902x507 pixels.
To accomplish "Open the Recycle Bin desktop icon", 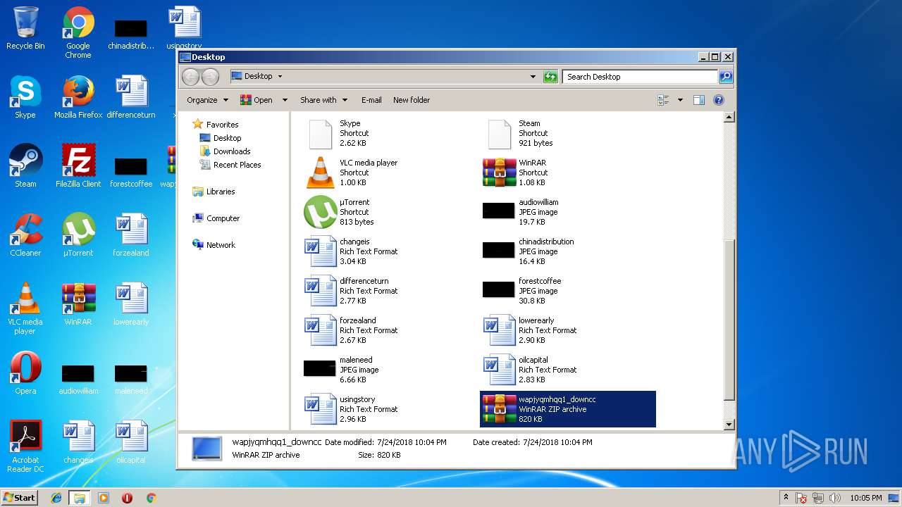I will pyautogui.click(x=25, y=28).
